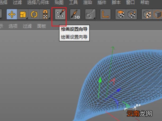Select the checkered cube with points icon
The width and height of the screenshot is (162, 121).
click(132, 14)
